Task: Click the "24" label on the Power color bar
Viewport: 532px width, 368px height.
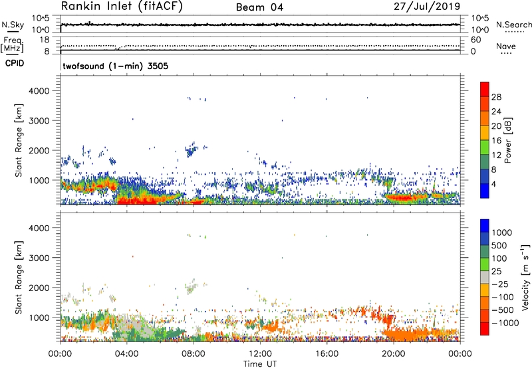Action: [496, 112]
